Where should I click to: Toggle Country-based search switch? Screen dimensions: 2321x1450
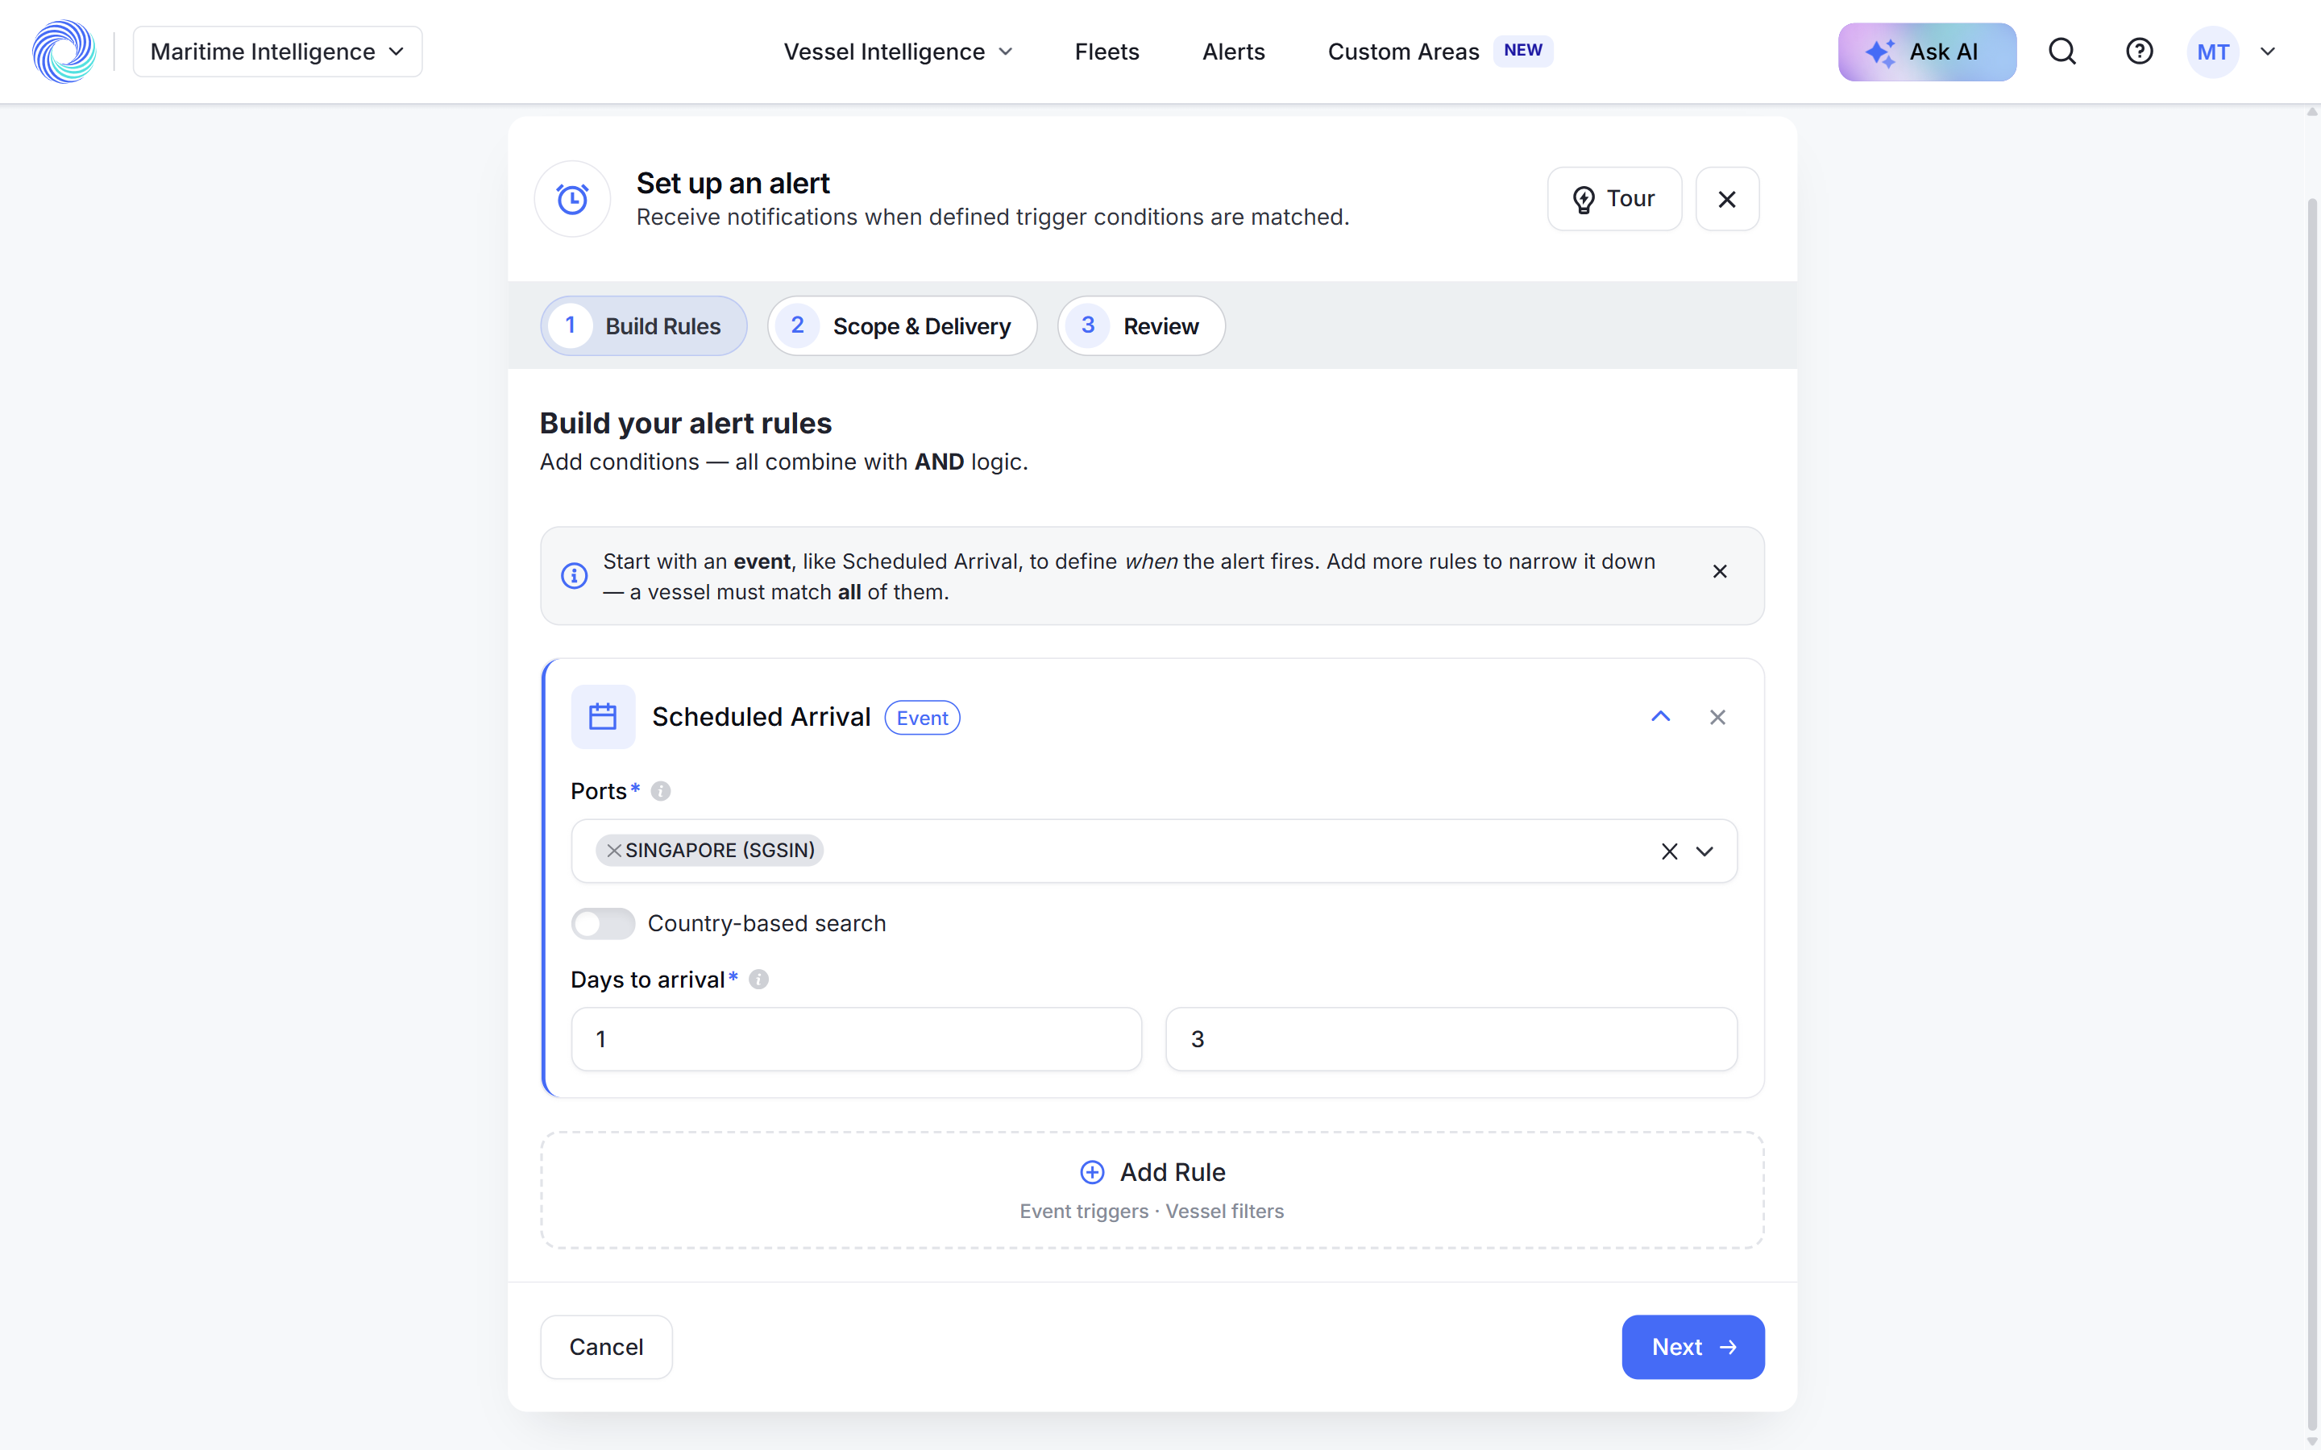pos(602,923)
